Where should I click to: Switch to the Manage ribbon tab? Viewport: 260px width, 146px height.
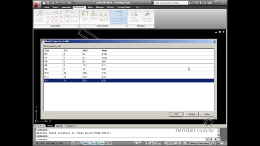click(x=100, y=7)
